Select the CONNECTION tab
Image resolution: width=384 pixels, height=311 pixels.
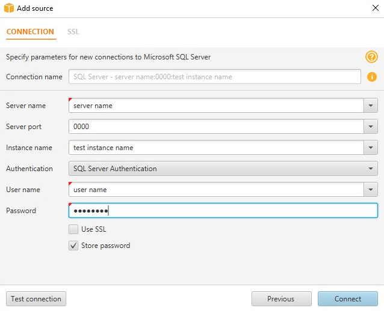click(x=30, y=32)
